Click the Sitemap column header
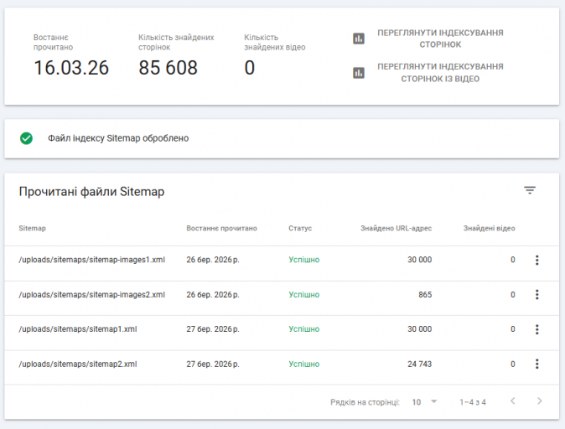The height and width of the screenshot is (429, 565). coord(32,229)
